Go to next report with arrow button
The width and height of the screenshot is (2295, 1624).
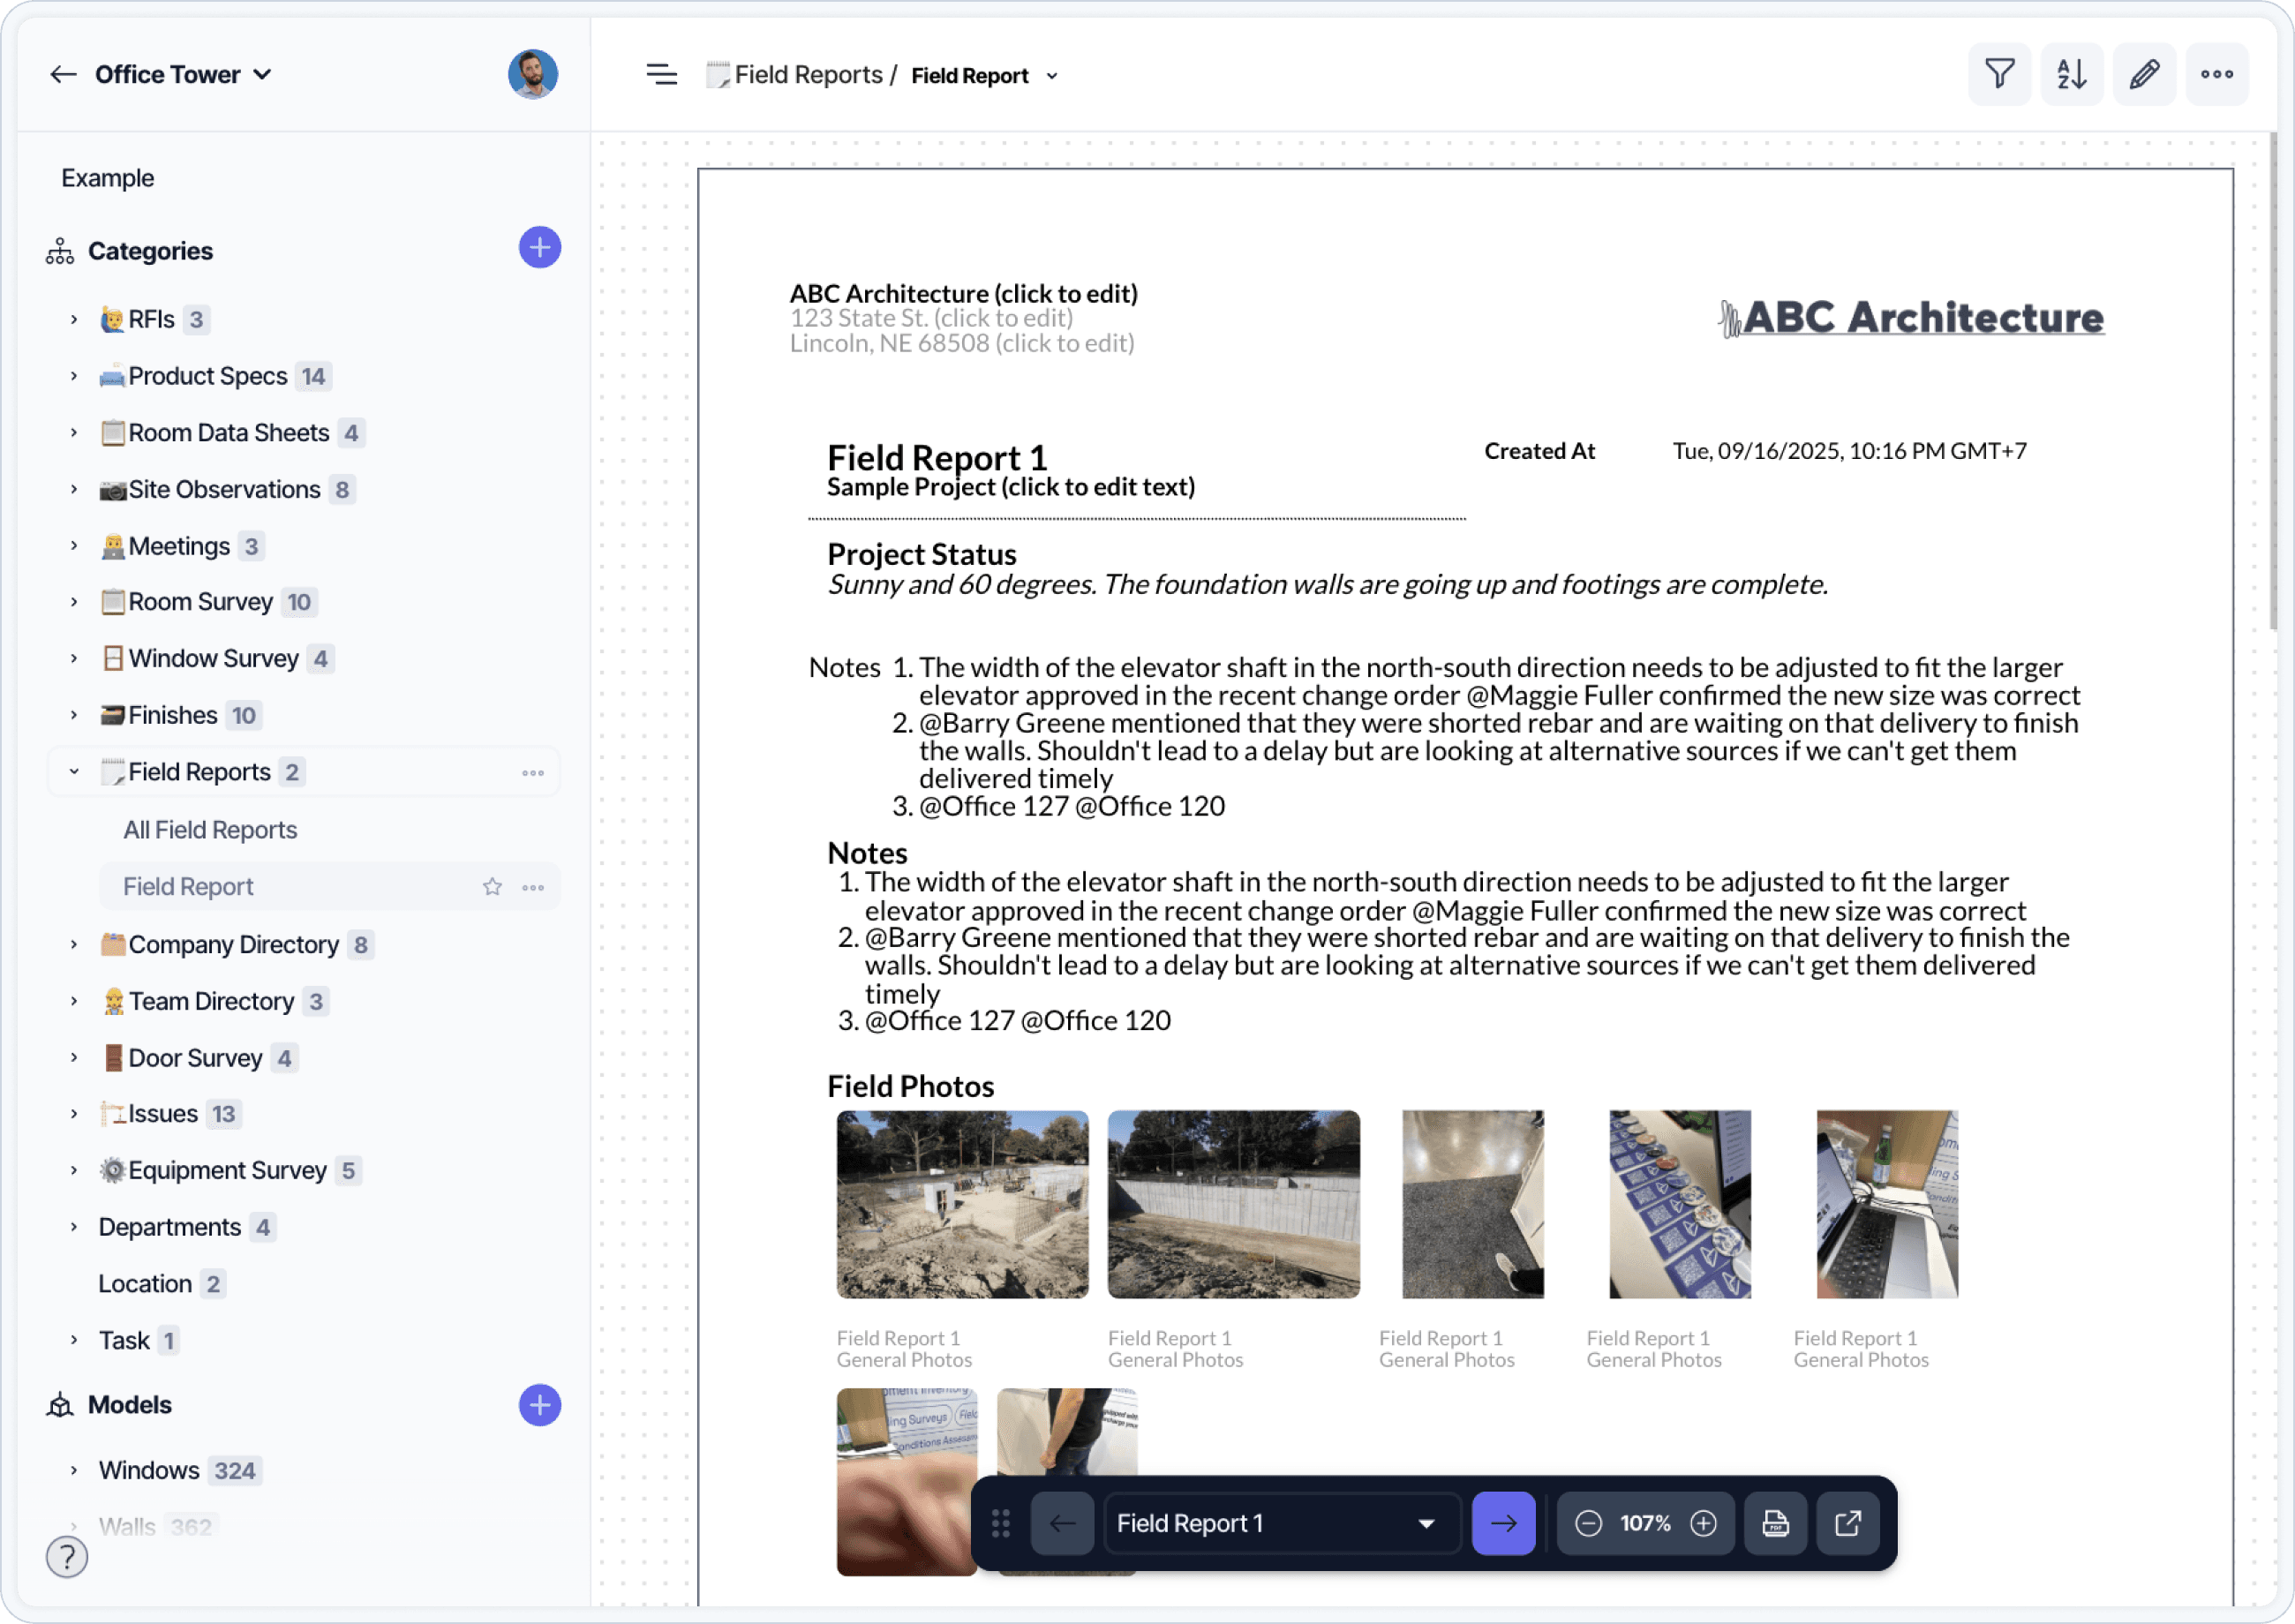tap(1503, 1523)
